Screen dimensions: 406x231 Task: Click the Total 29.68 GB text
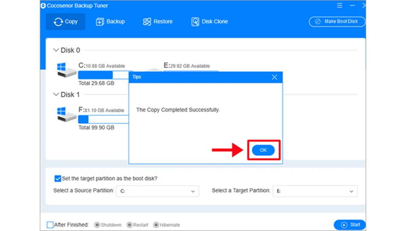pyautogui.click(x=96, y=83)
